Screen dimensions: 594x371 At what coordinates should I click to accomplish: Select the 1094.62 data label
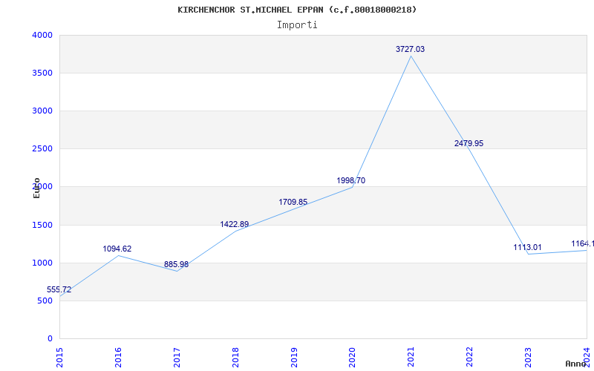tap(117, 249)
